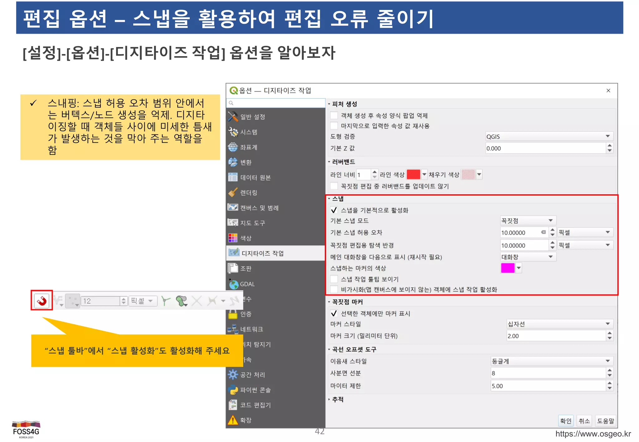Viewport: 639px width, 442px height.
Task: Switch to 좌표계 options page
Action: (276, 147)
